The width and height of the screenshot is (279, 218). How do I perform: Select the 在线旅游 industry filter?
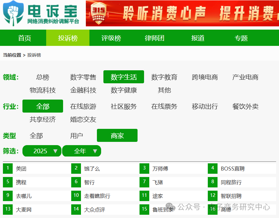coord(83,106)
